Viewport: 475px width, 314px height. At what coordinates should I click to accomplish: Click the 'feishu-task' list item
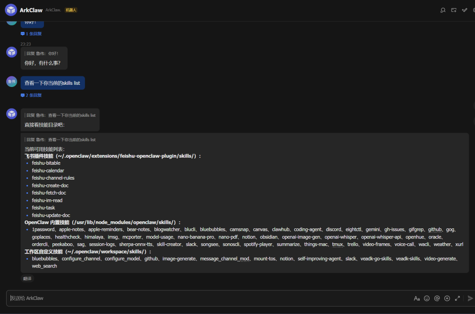43,208
